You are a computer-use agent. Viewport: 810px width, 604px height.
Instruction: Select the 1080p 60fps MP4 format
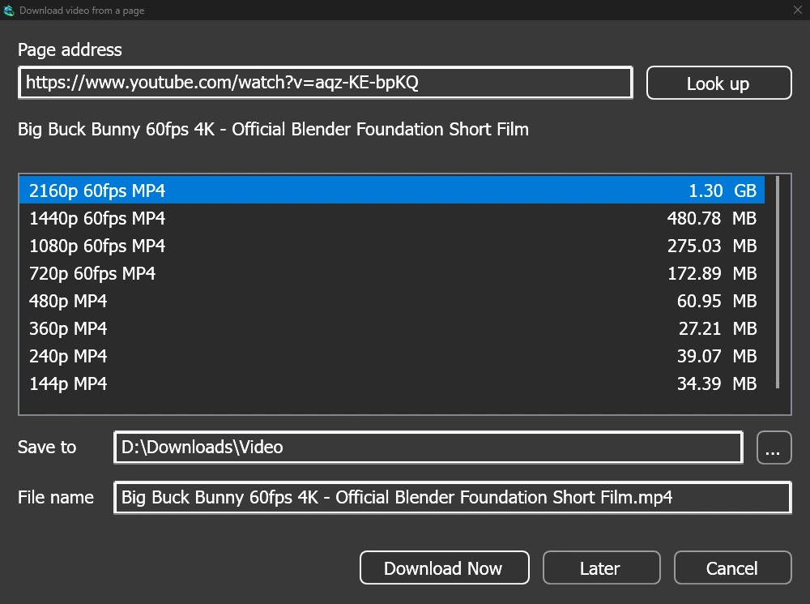(x=391, y=246)
